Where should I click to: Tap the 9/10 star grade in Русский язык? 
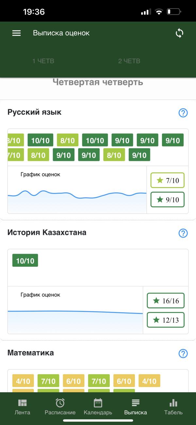[168, 200]
